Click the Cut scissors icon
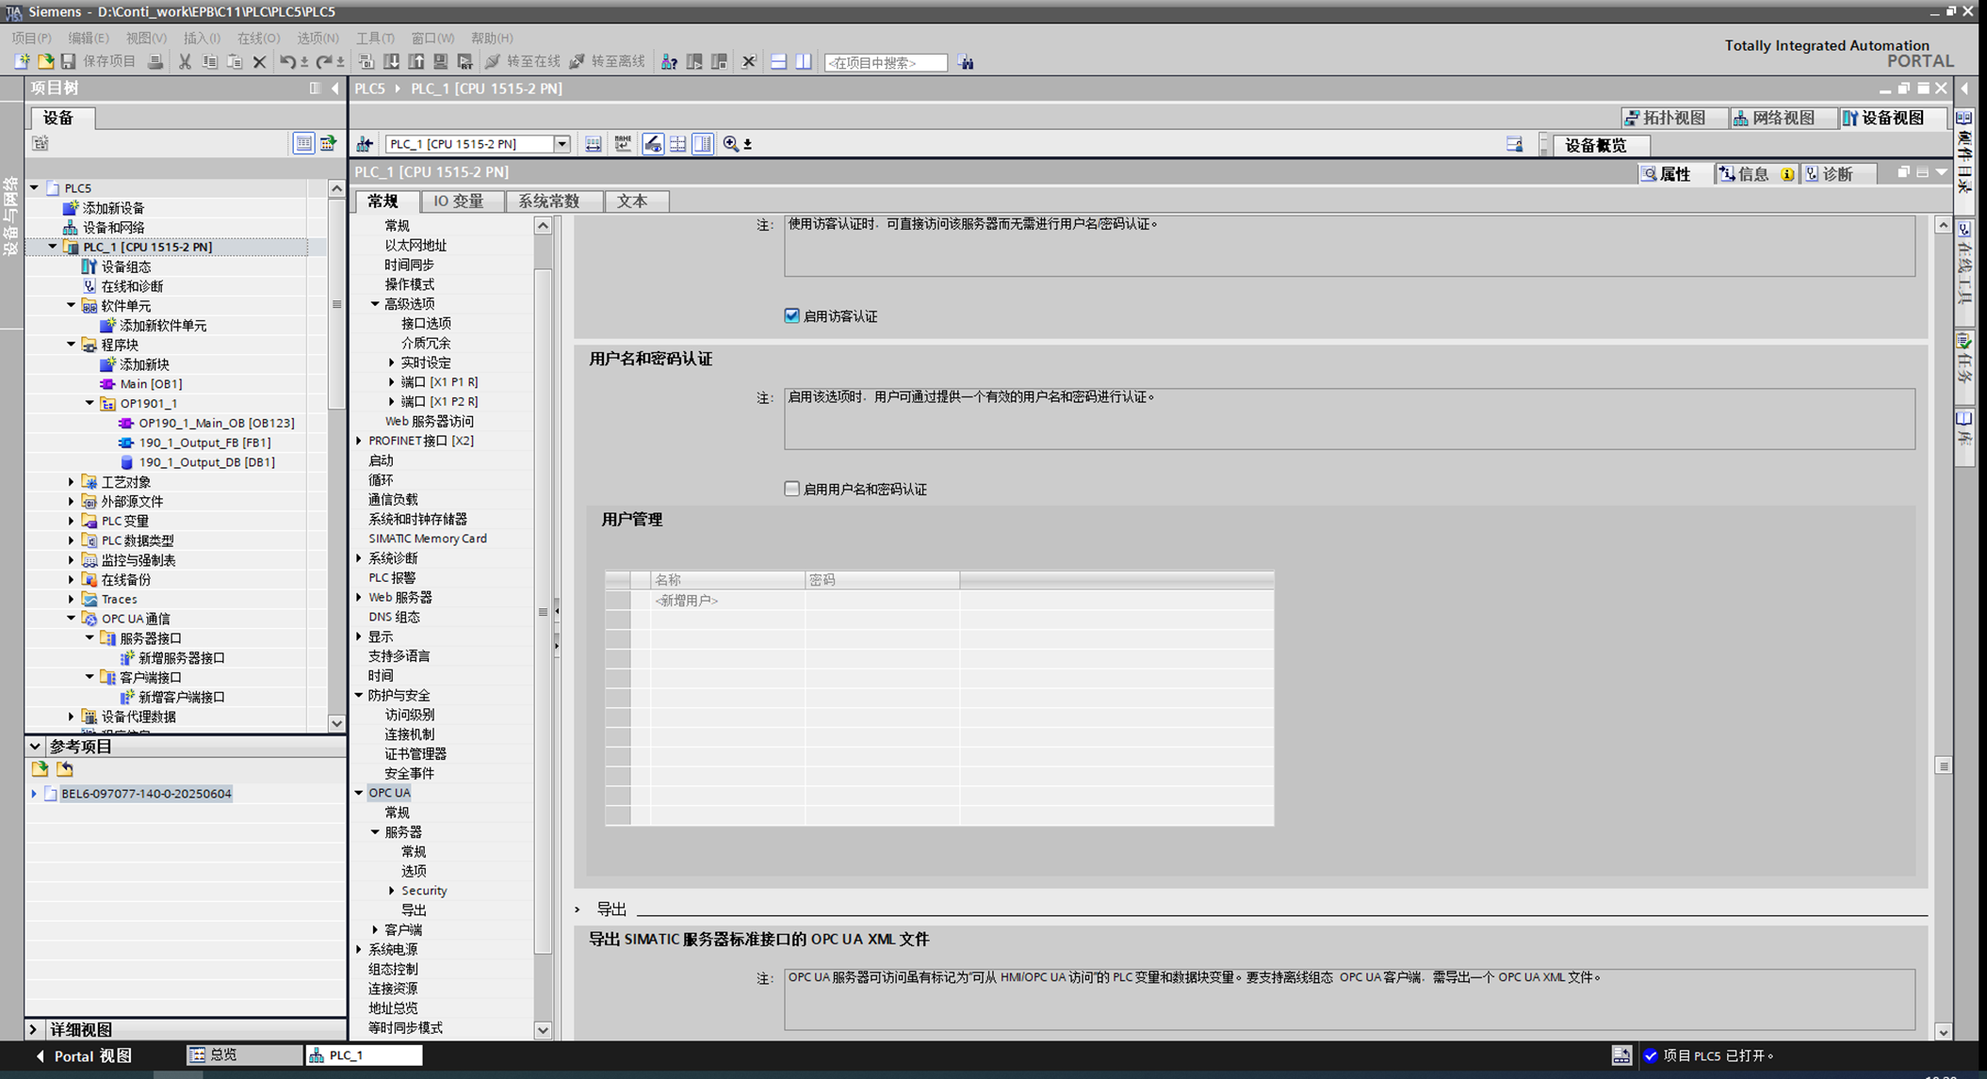Viewport: 1987px width, 1079px height. point(185,62)
